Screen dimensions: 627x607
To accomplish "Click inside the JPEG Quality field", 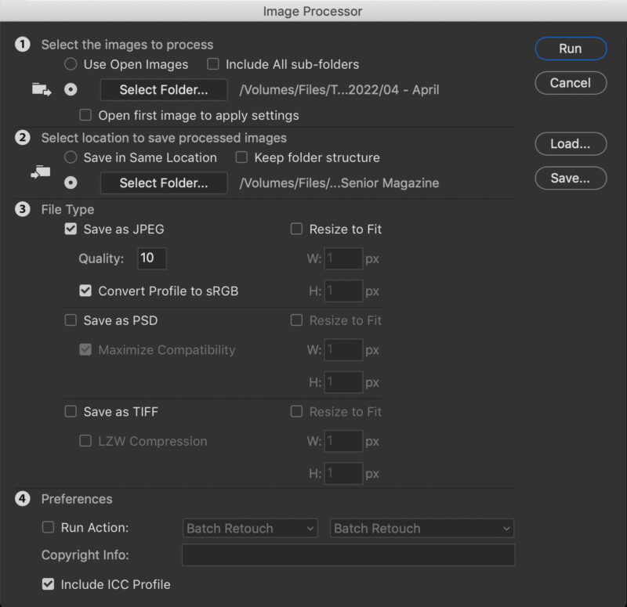I will 151,258.
